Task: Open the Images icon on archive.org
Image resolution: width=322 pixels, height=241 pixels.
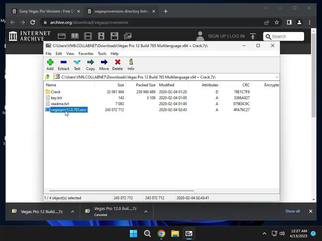Action: [128, 36]
